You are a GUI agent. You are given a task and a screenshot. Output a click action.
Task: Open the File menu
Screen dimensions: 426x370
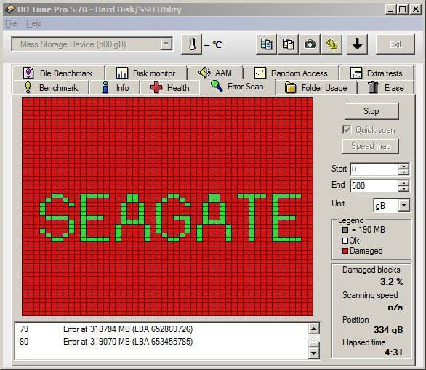(11, 24)
